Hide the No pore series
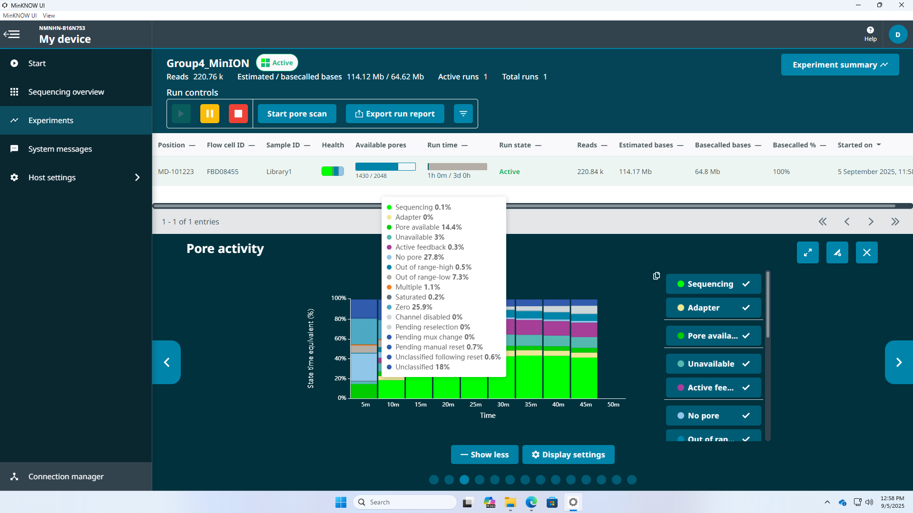 point(713,416)
